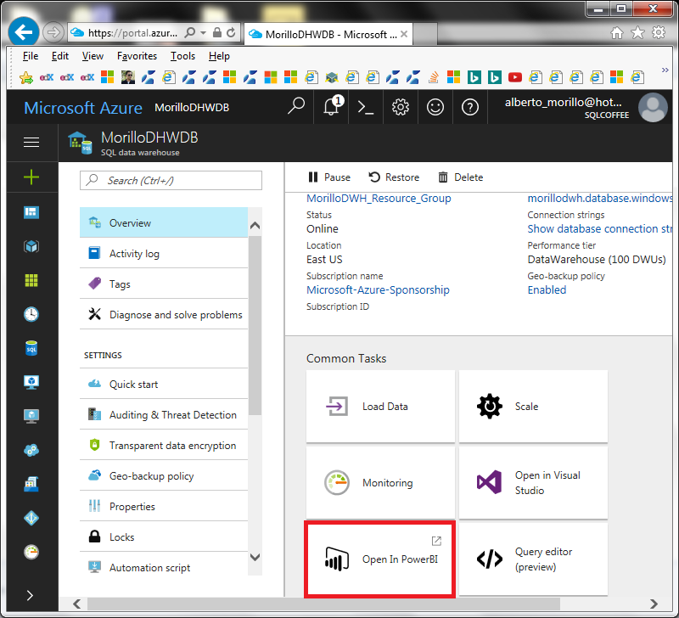Open Locks settings item
679x618 pixels.
164,537
